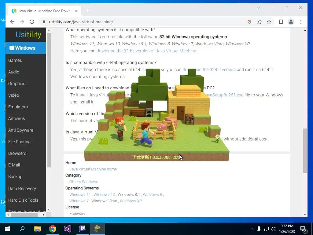Open File Explorer from the taskbar
Image resolution: width=313 pixels, height=235 pixels.
pos(37,229)
